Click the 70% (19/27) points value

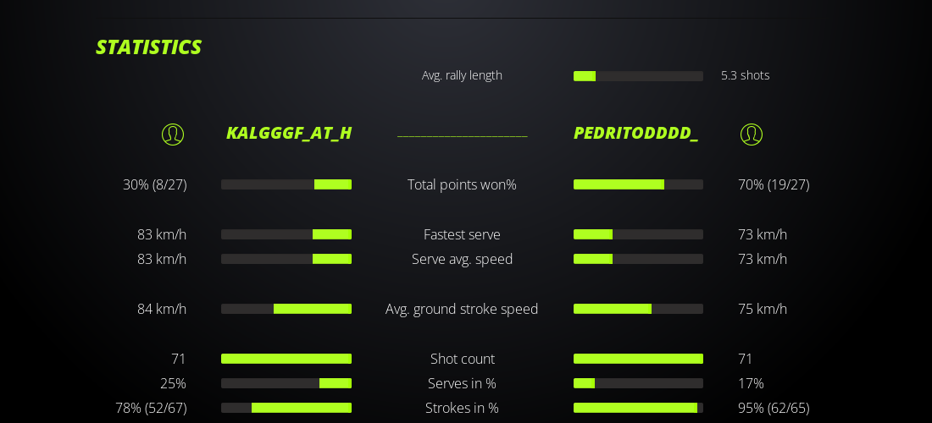[x=774, y=184]
